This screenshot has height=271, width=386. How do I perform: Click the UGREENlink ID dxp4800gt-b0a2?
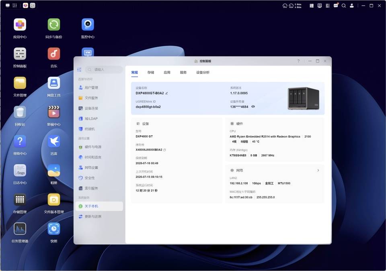[x=148, y=107]
